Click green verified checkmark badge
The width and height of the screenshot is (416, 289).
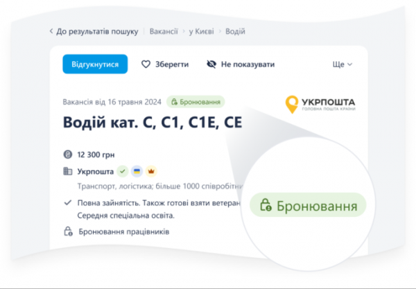point(123,171)
